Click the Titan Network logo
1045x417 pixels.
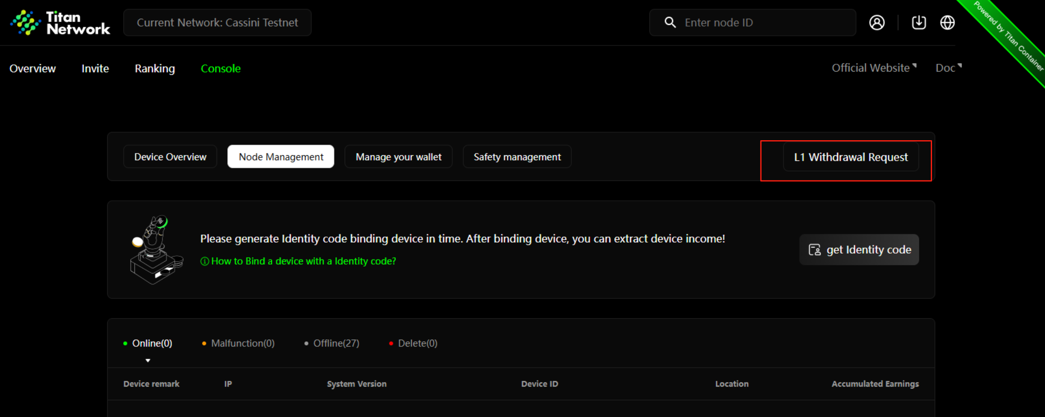(x=60, y=23)
